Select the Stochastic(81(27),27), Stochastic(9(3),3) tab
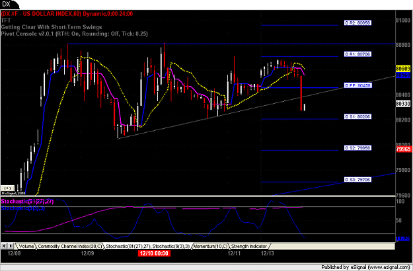The width and height of the screenshot is (413, 271). (147, 247)
